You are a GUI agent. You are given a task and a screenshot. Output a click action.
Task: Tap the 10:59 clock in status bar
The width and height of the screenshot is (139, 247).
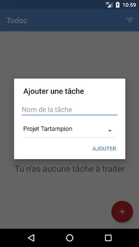(129, 5)
